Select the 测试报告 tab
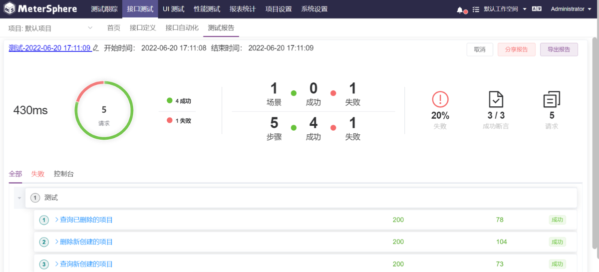599x272 pixels. [x=221, y=28]
